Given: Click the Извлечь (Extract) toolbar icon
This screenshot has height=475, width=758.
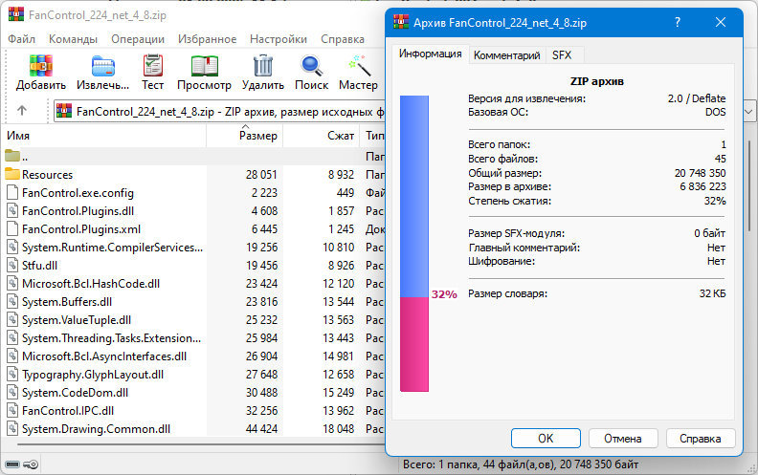Looking at the screenshot, I should coord(103,66).
